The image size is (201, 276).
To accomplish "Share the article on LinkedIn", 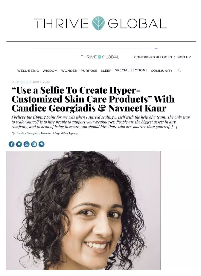I will click(34, 144).
